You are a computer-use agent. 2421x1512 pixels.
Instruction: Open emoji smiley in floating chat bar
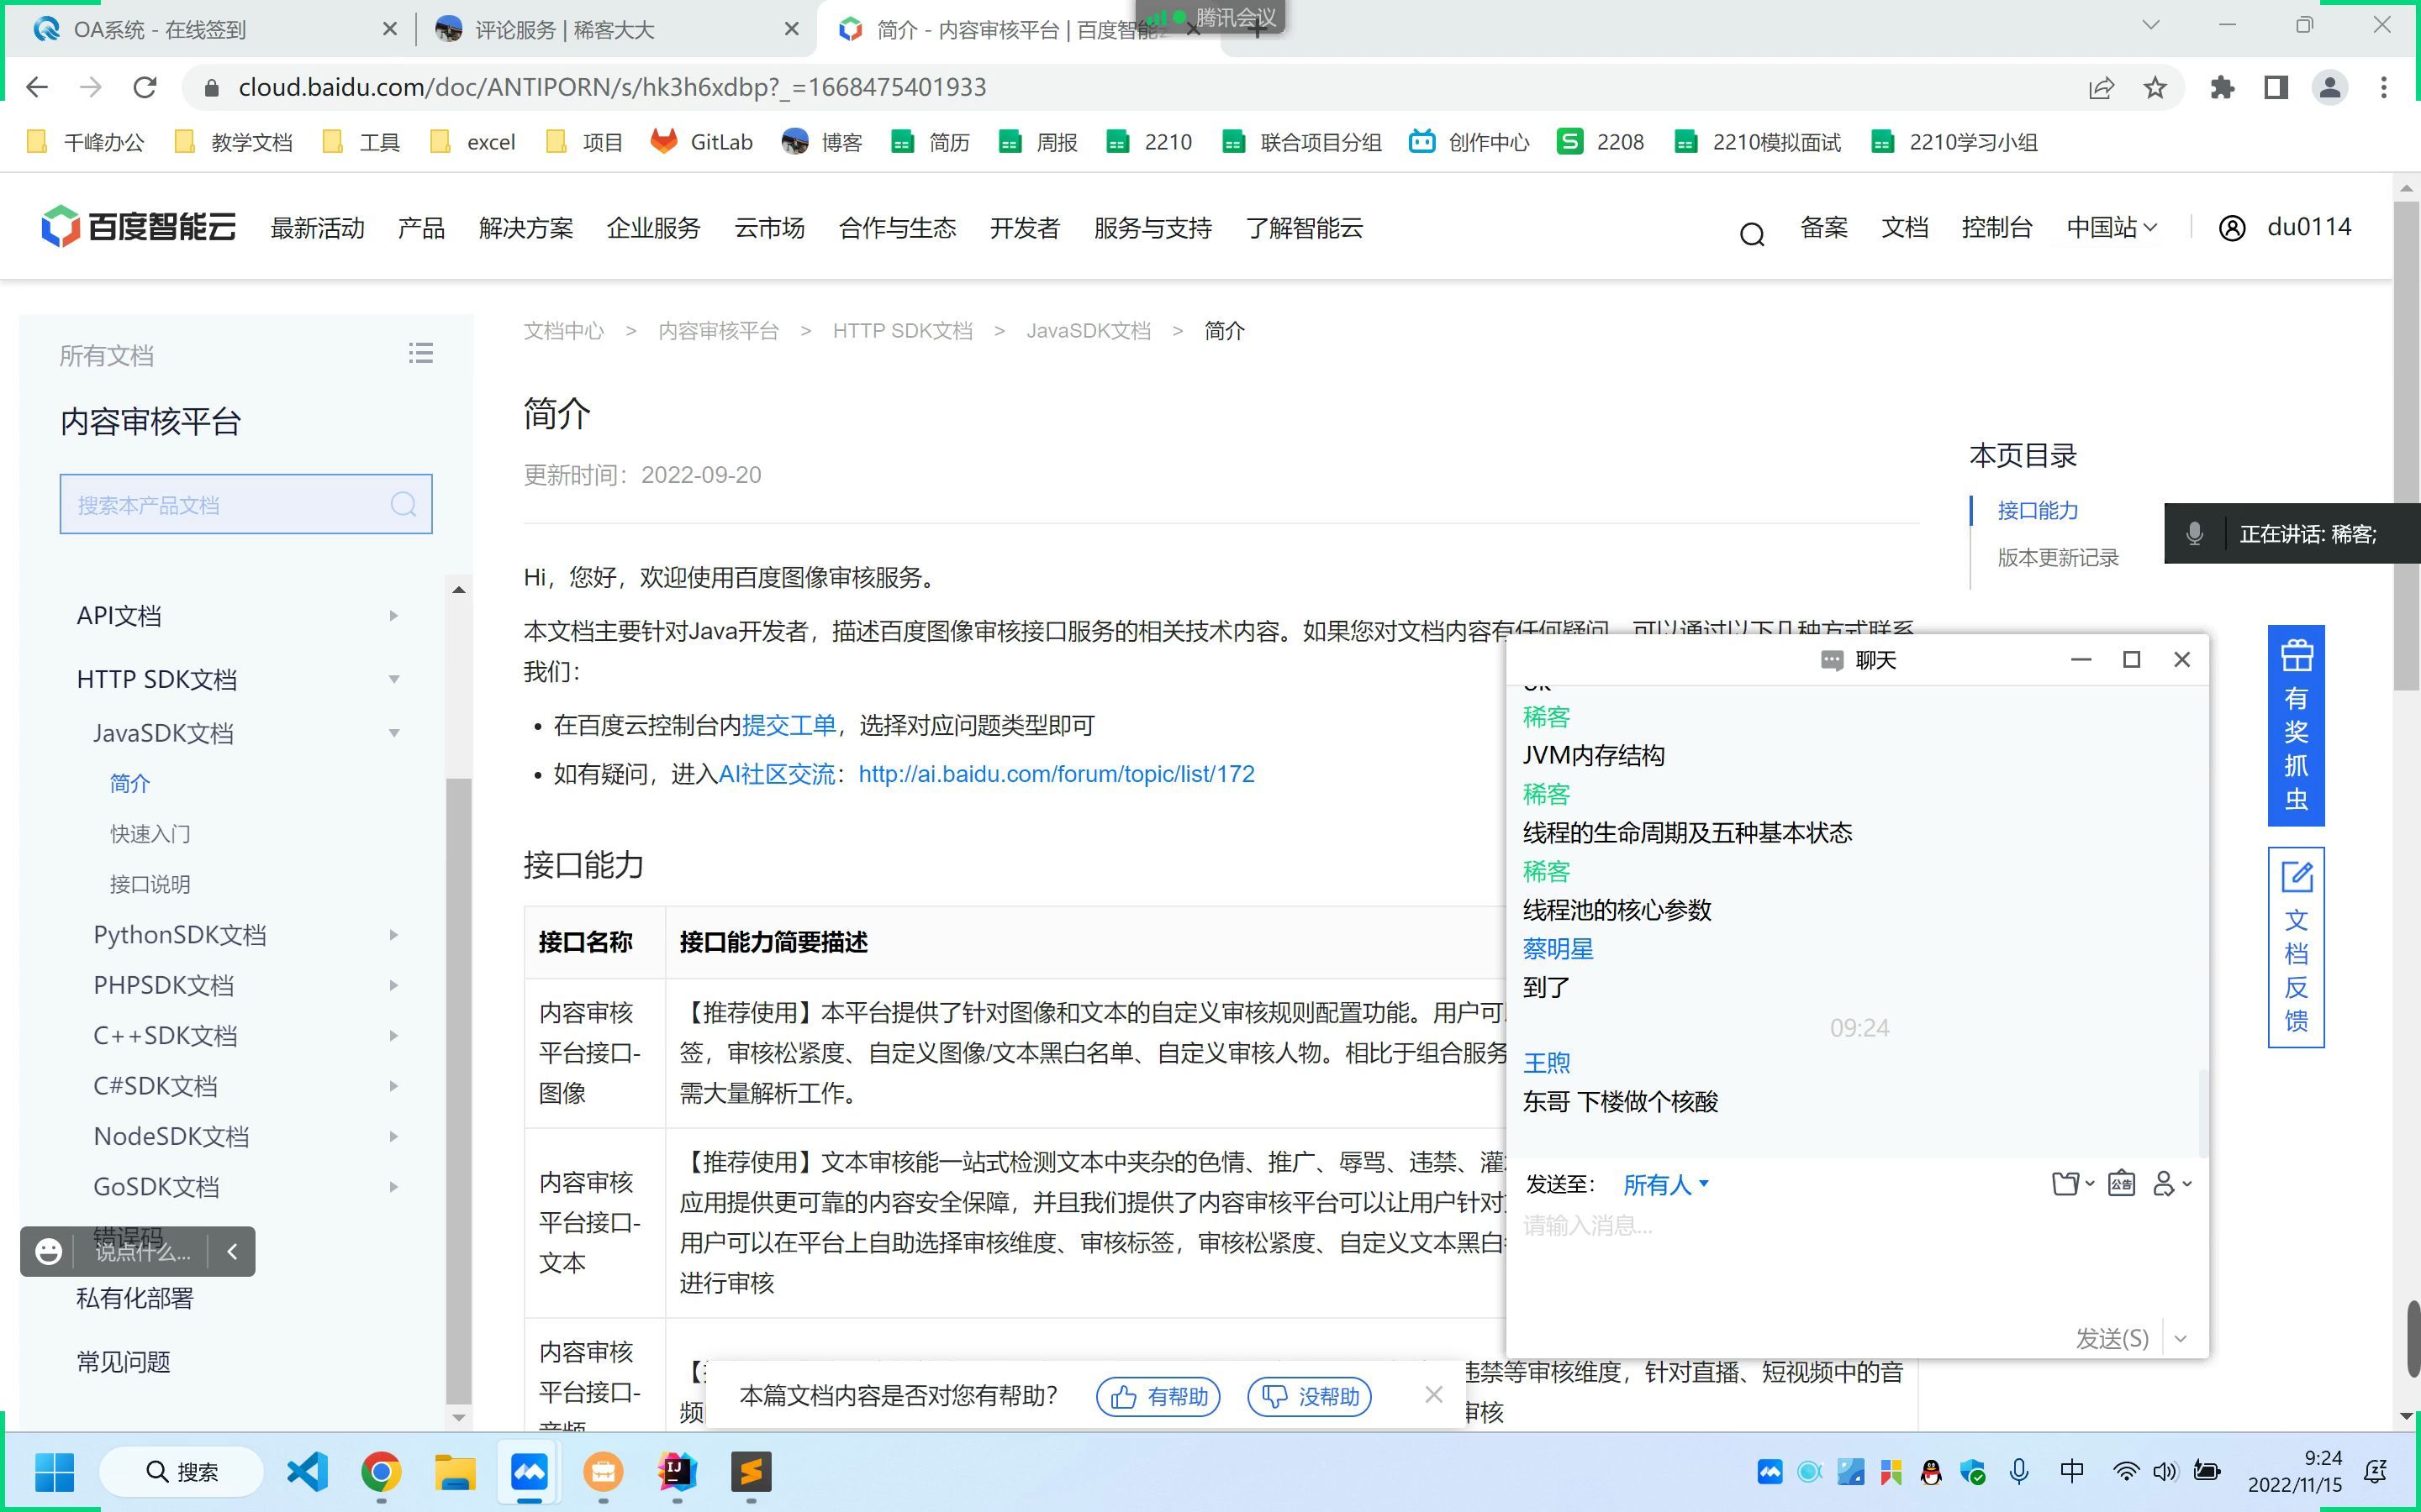coord(48,1251)
